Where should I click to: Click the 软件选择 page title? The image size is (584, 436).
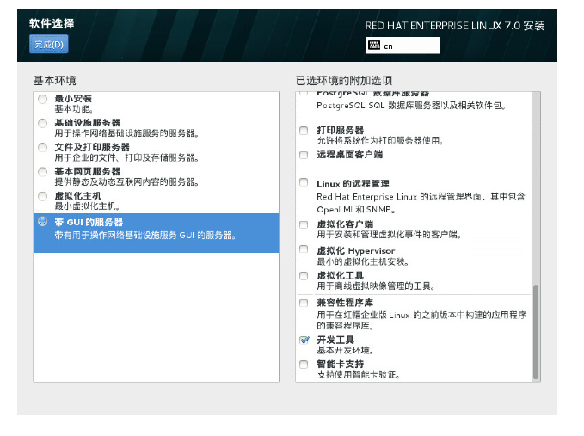point(52,23)
